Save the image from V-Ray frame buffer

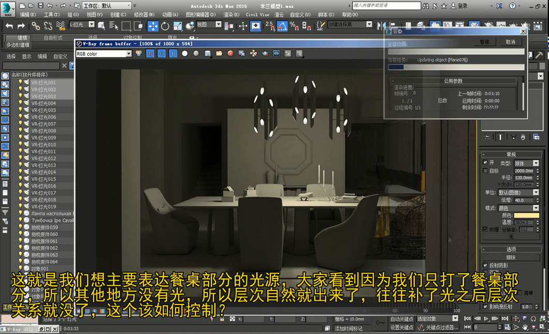point(208,53)
